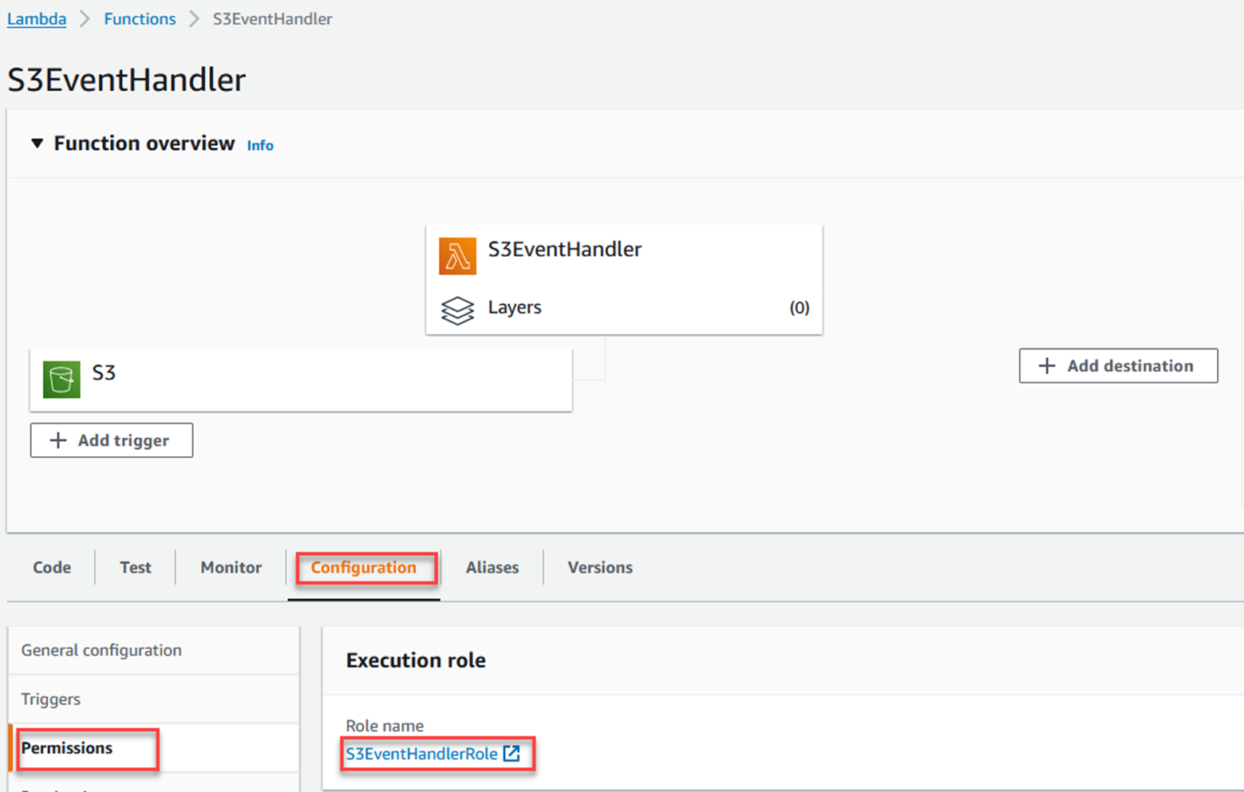Switch to the Test tab

pyautogui.click(x=136, y=567)
